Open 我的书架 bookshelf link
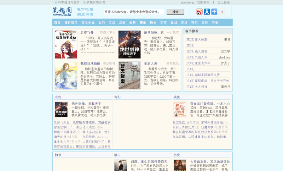 tap(203, 2)
